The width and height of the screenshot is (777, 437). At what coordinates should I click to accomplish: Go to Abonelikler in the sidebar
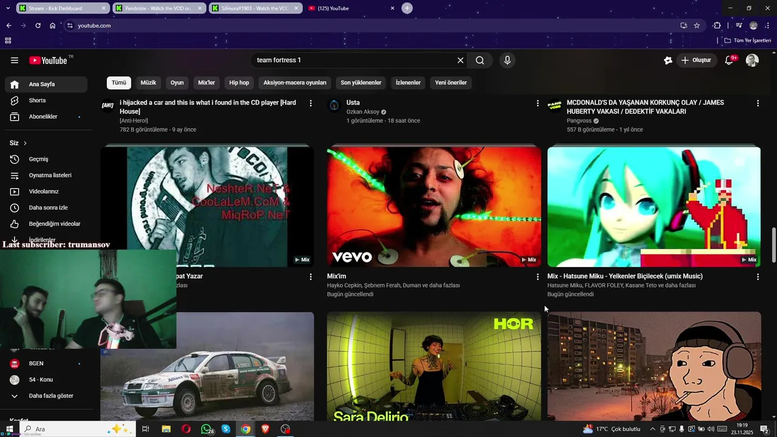46,117
